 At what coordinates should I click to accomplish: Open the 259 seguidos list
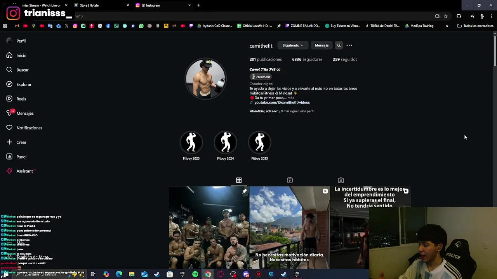[345, 59]
